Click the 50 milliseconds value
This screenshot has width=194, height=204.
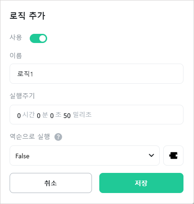[x=67, y=116]
